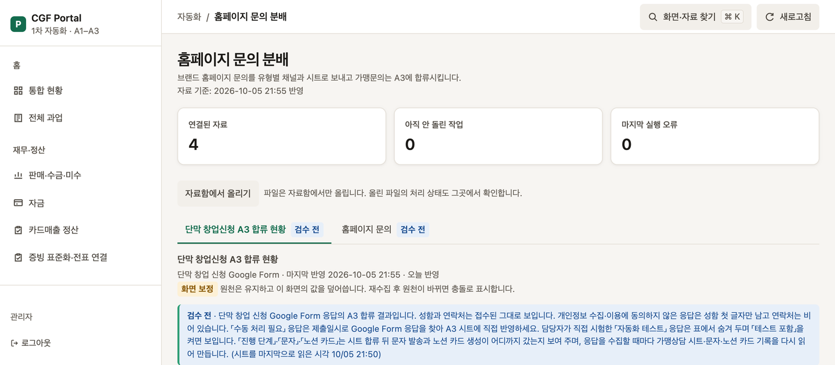Open the 화면·자료 찾기 search box
835x365 pixels.
point(695,17)
